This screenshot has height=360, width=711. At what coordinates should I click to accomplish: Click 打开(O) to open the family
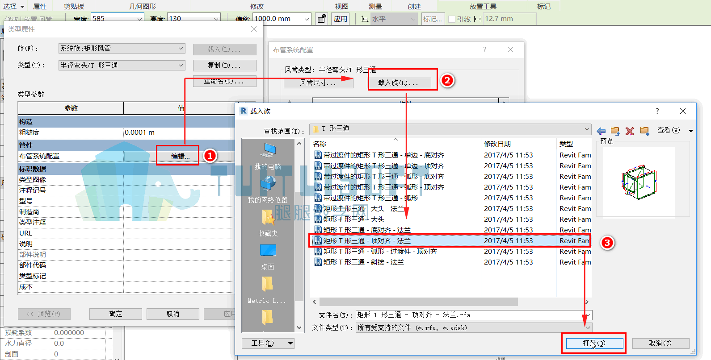(x=594, y=343)
